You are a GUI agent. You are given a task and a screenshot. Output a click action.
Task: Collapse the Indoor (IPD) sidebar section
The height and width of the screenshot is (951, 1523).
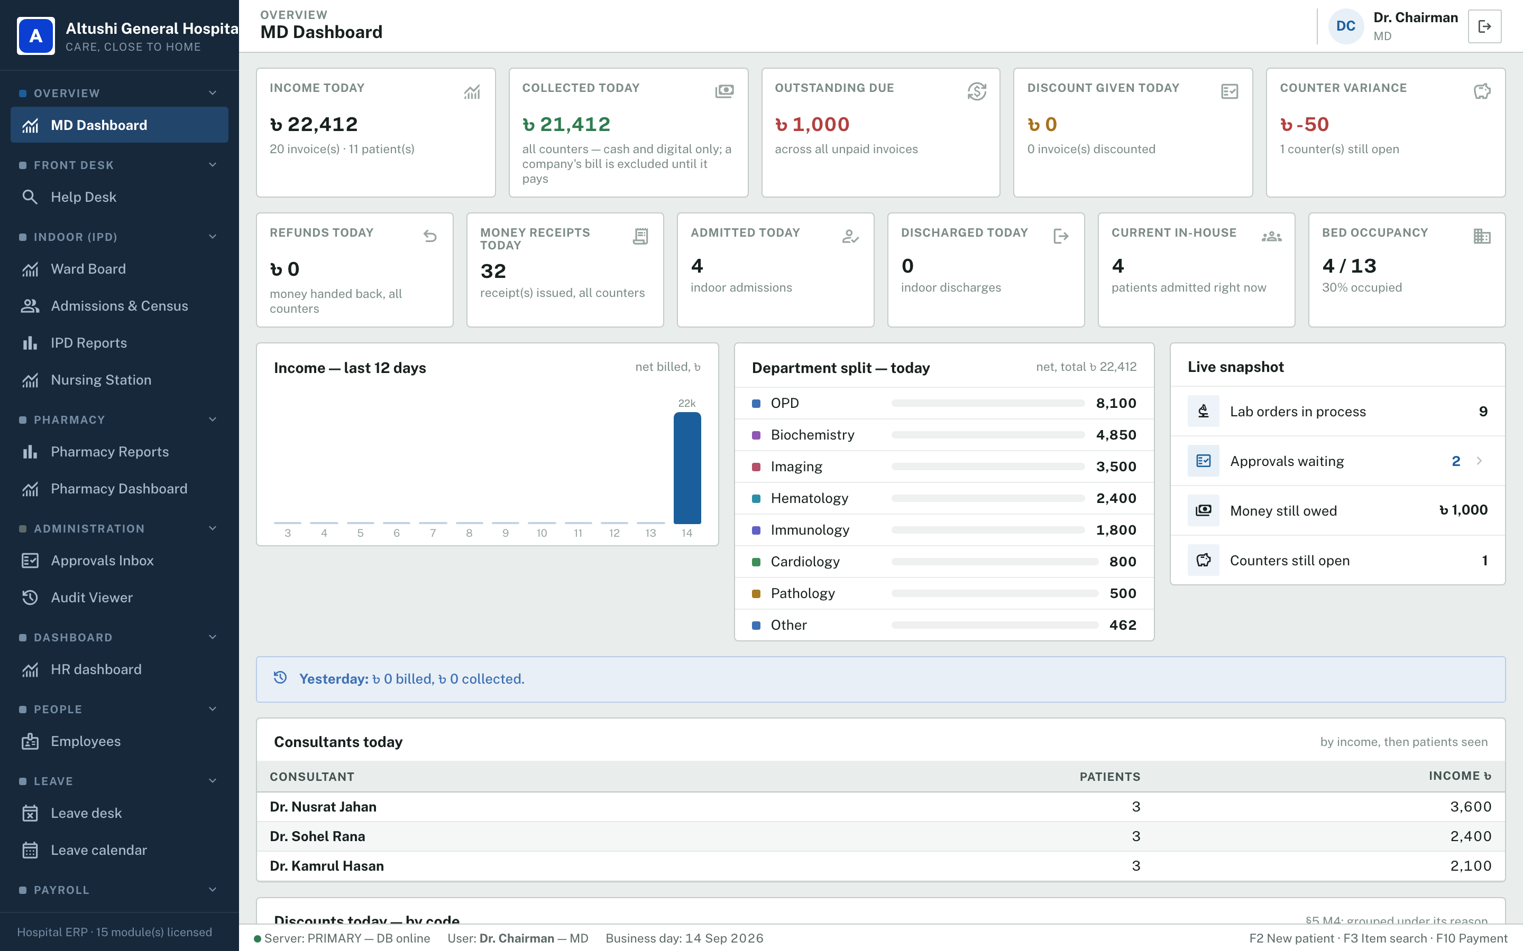(x=213, y=237)
